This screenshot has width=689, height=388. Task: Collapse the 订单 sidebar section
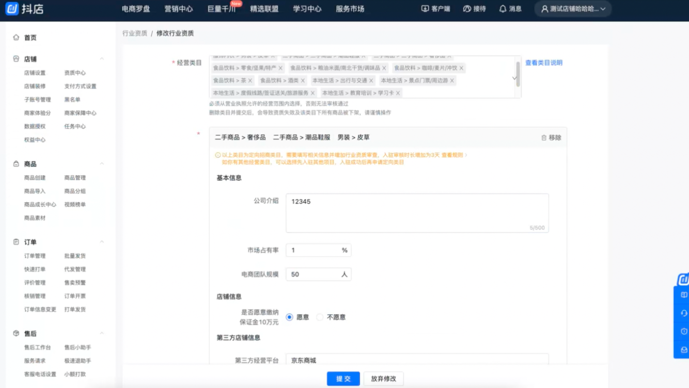point(102,242)
